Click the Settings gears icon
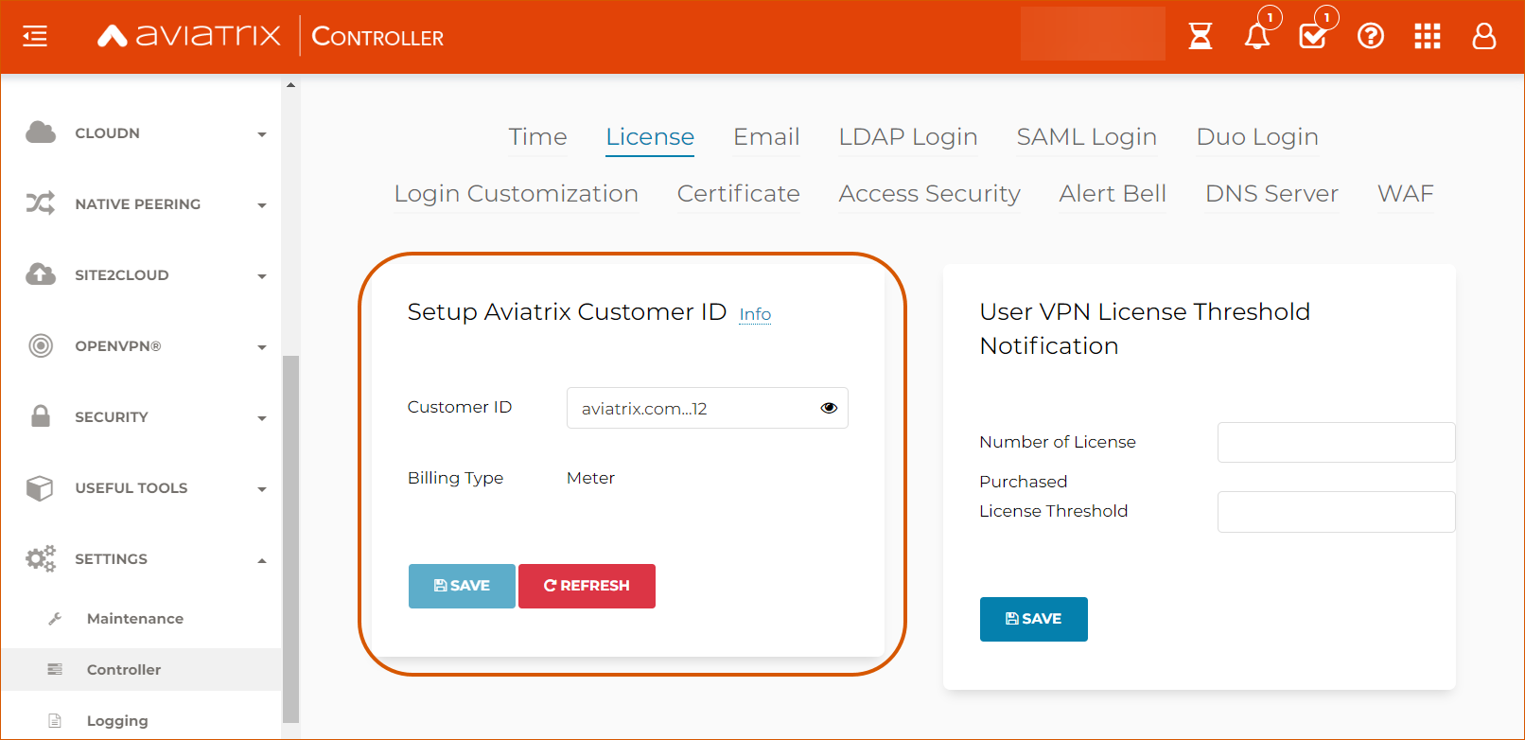This screenshot has height=740, width=1525. pos(41,558)
